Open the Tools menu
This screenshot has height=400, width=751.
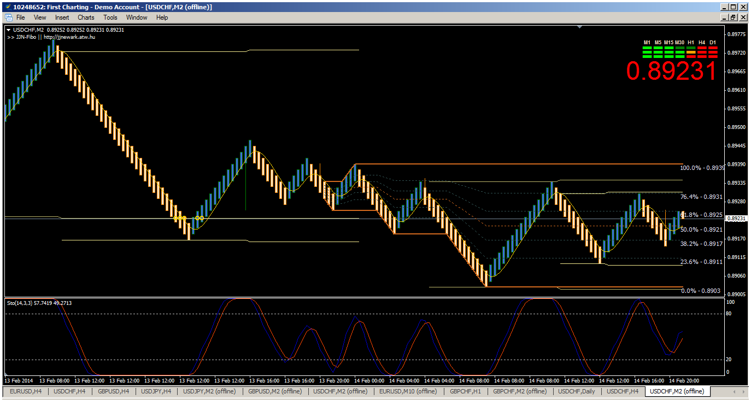[110, 17]
